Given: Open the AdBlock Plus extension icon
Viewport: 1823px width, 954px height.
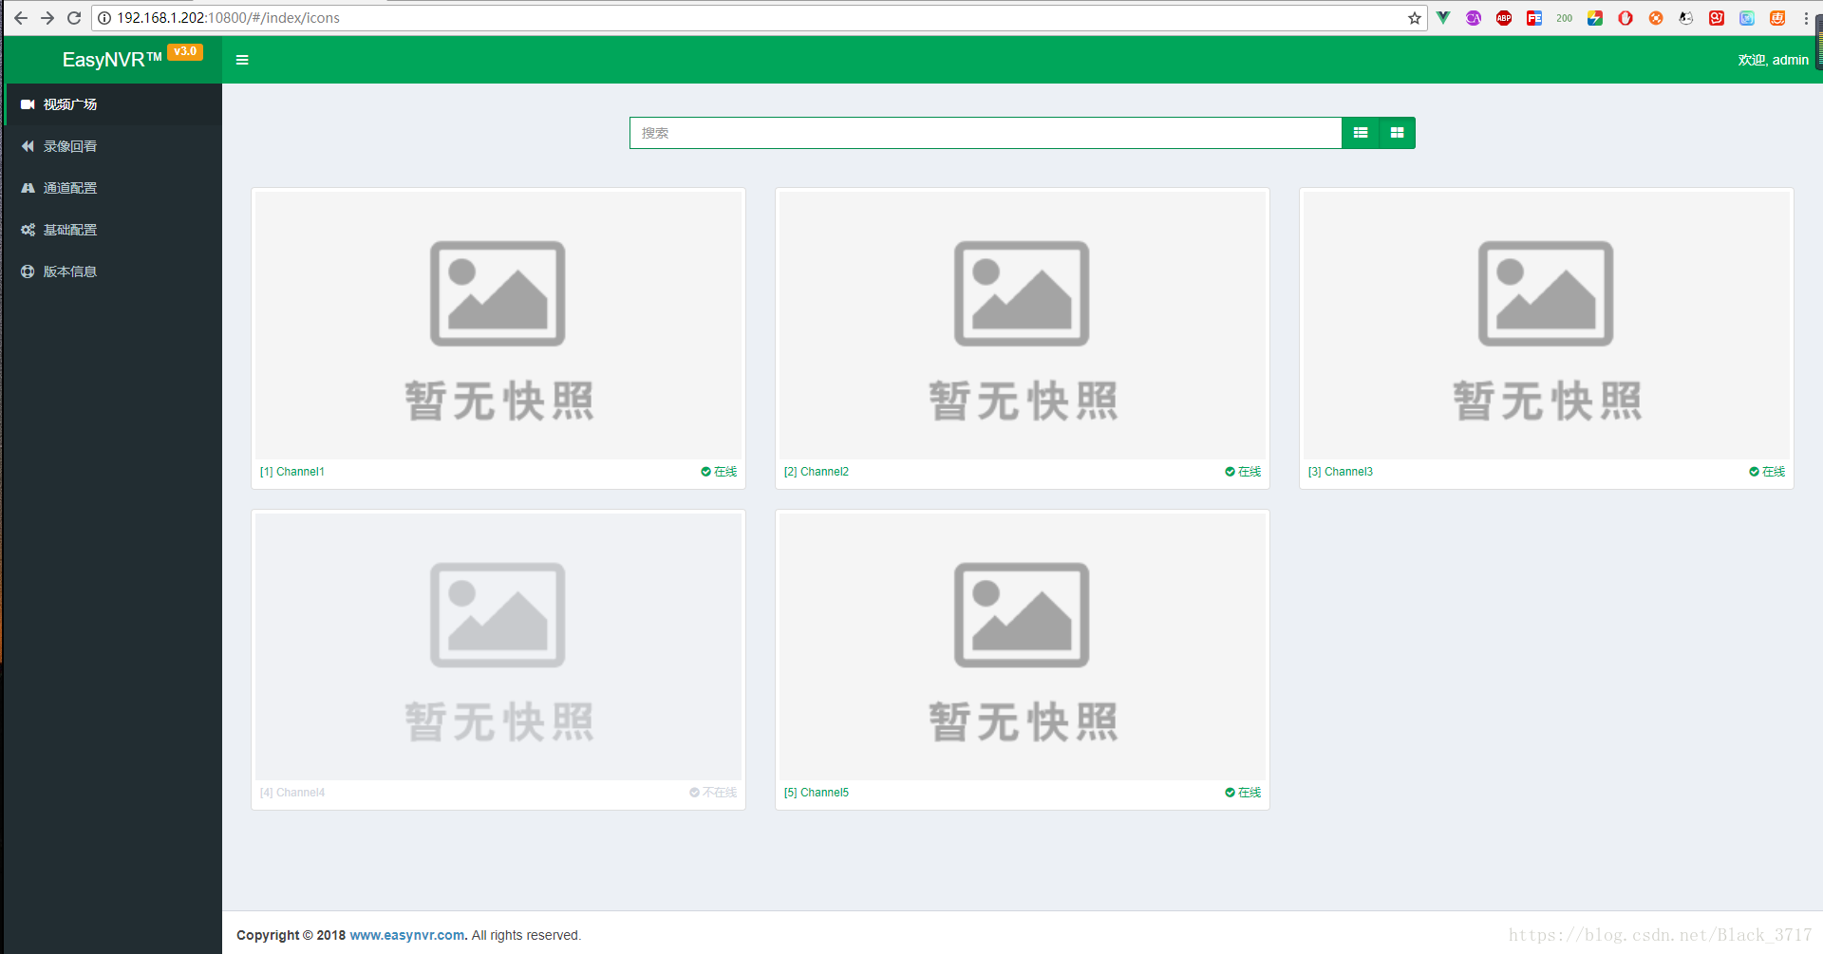Looking at the screenshot, I should click(1504, 18).
